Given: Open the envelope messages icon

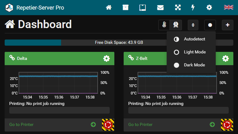Looking at the screenshot, I should [160, 7].
